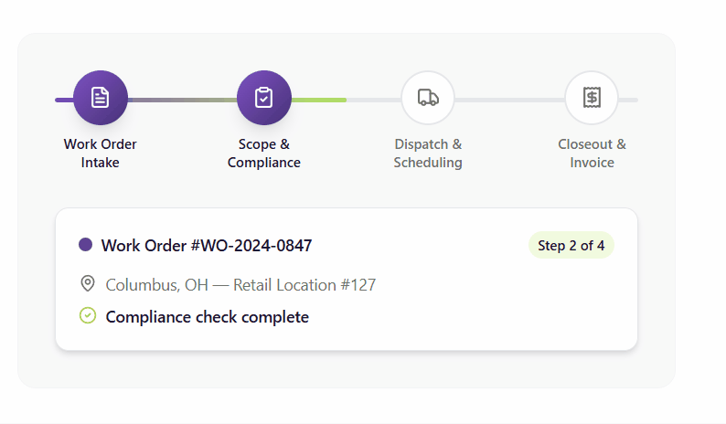Screen dimensions: 726x424
Task: Click the "Compliance check complete" status text
Action: coord(208,317)
